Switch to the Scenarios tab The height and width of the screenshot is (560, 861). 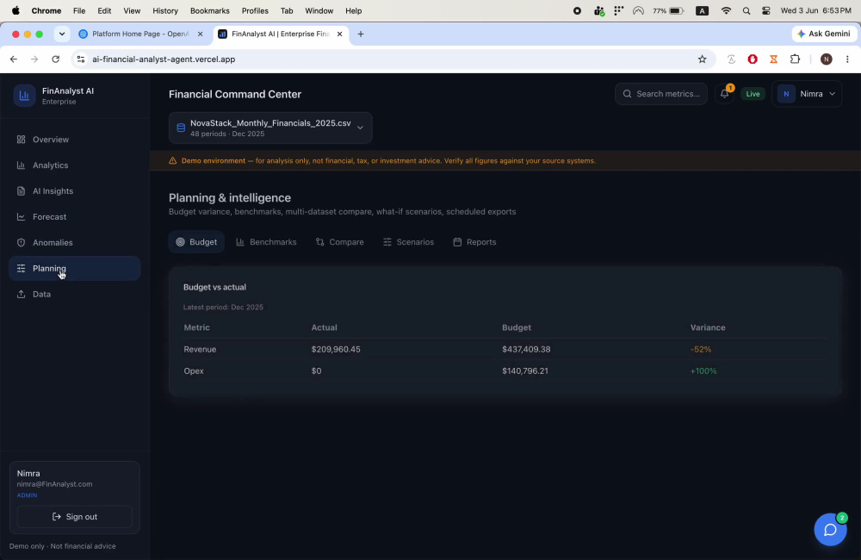[x=408, y=242]
